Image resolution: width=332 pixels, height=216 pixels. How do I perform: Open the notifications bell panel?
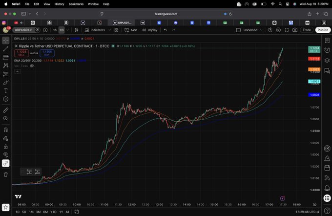[327, 188]
